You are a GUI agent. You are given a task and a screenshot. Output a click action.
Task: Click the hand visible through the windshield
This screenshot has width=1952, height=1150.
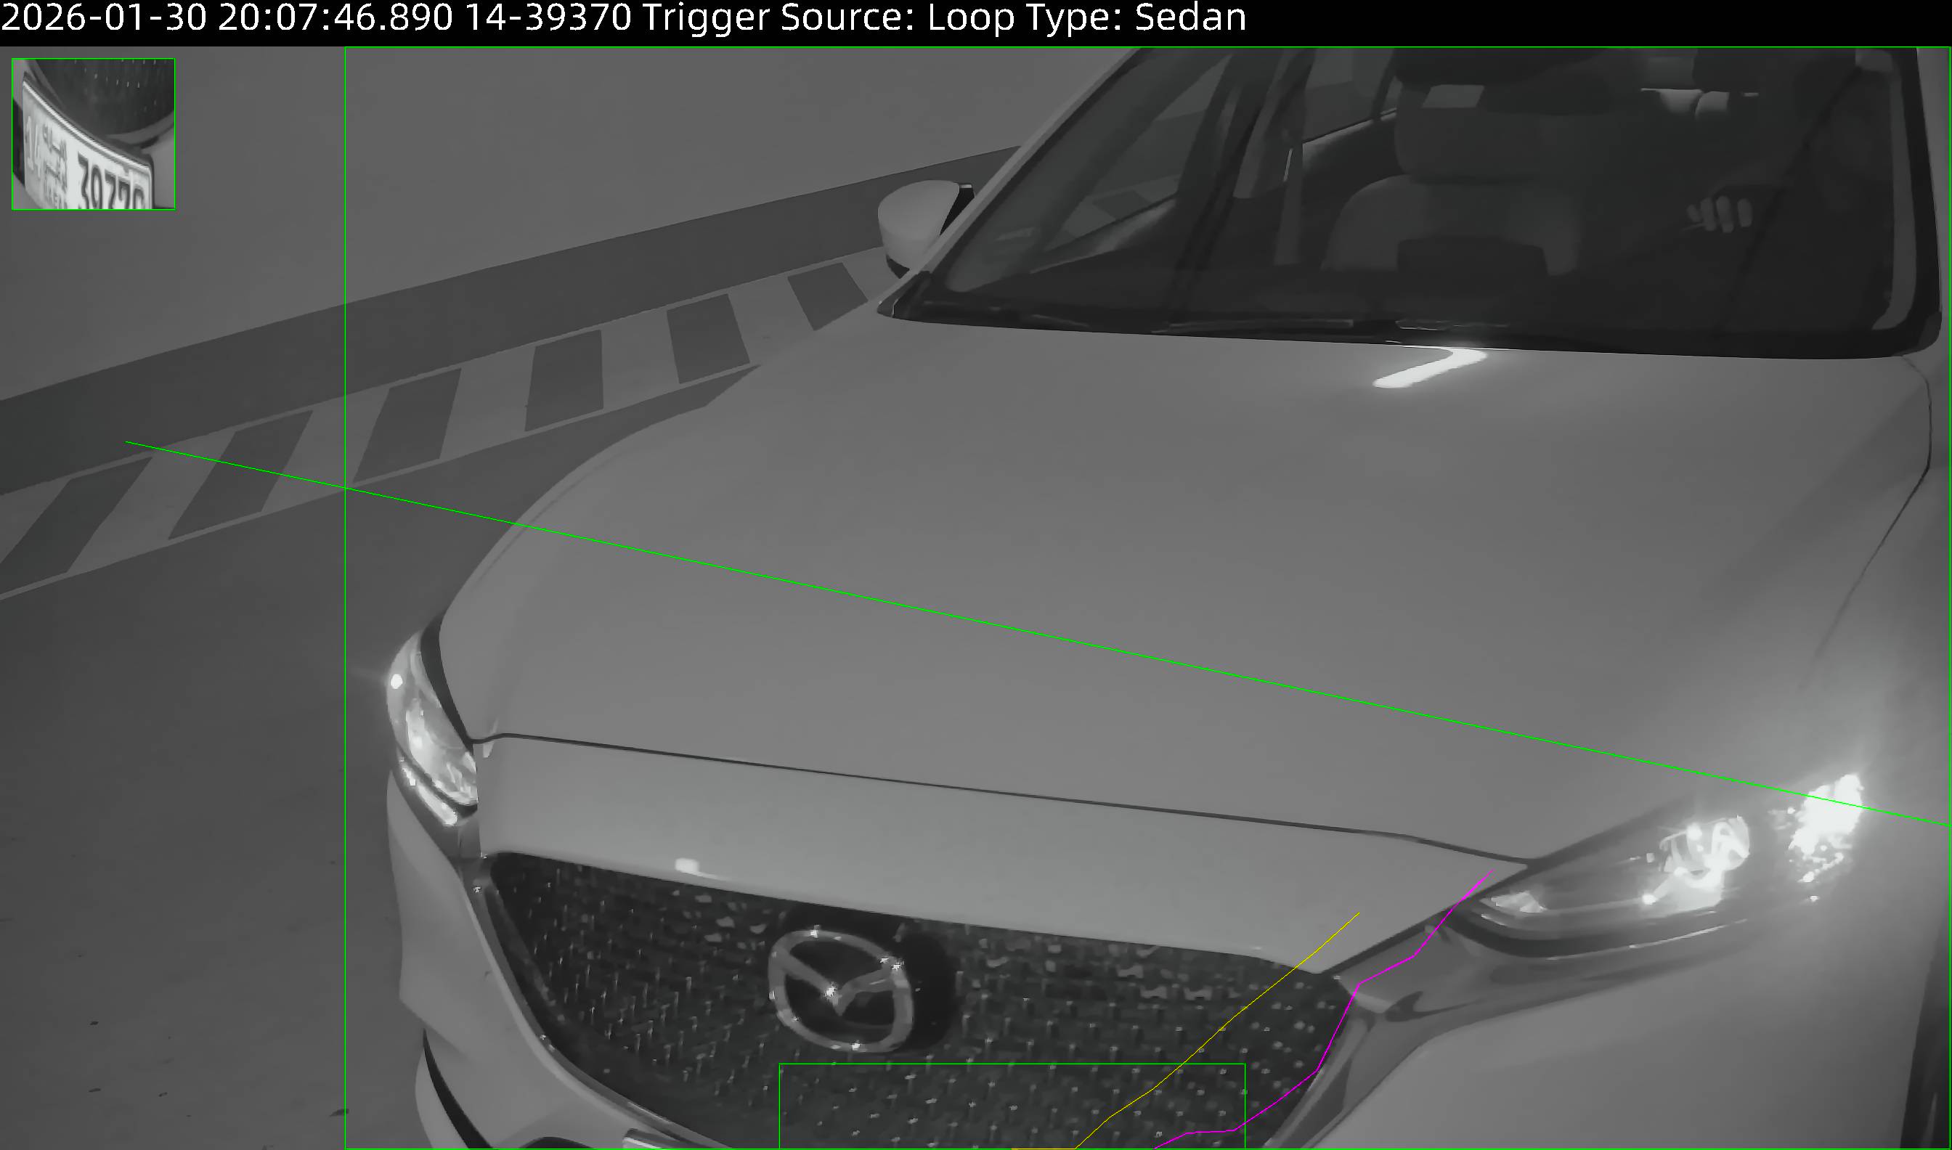coord(1722,213)
